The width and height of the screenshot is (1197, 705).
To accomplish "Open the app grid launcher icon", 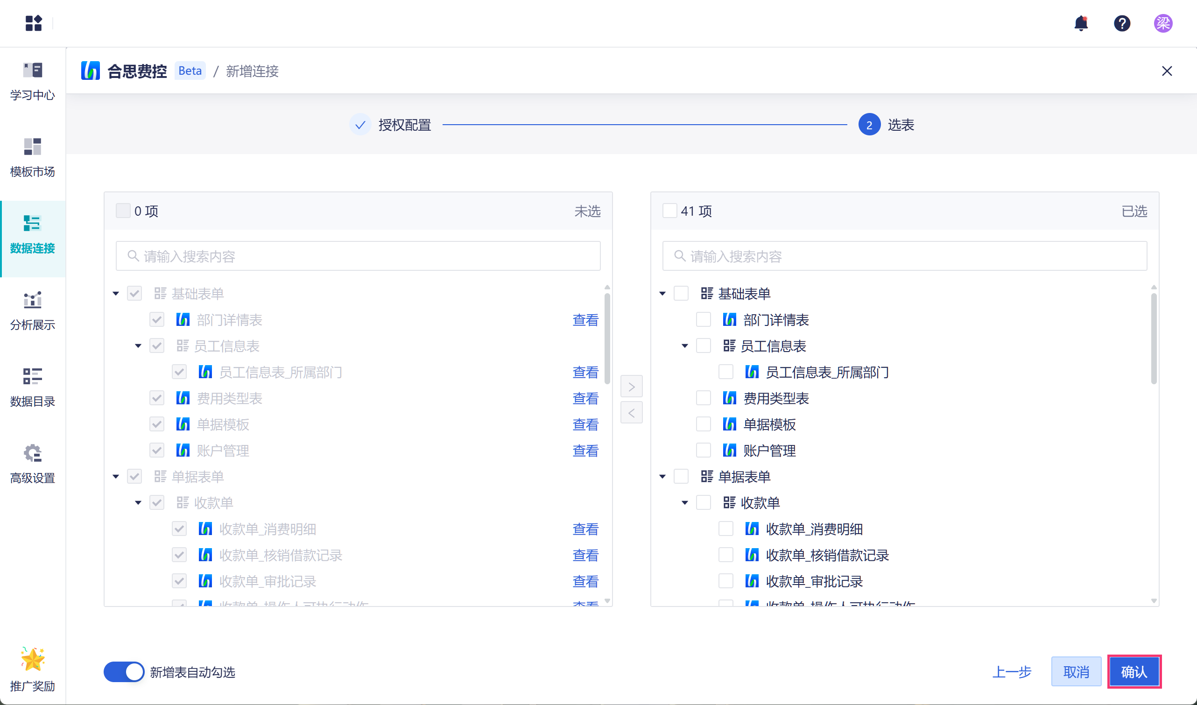I will pyautogui.click(x=33, y=23).
